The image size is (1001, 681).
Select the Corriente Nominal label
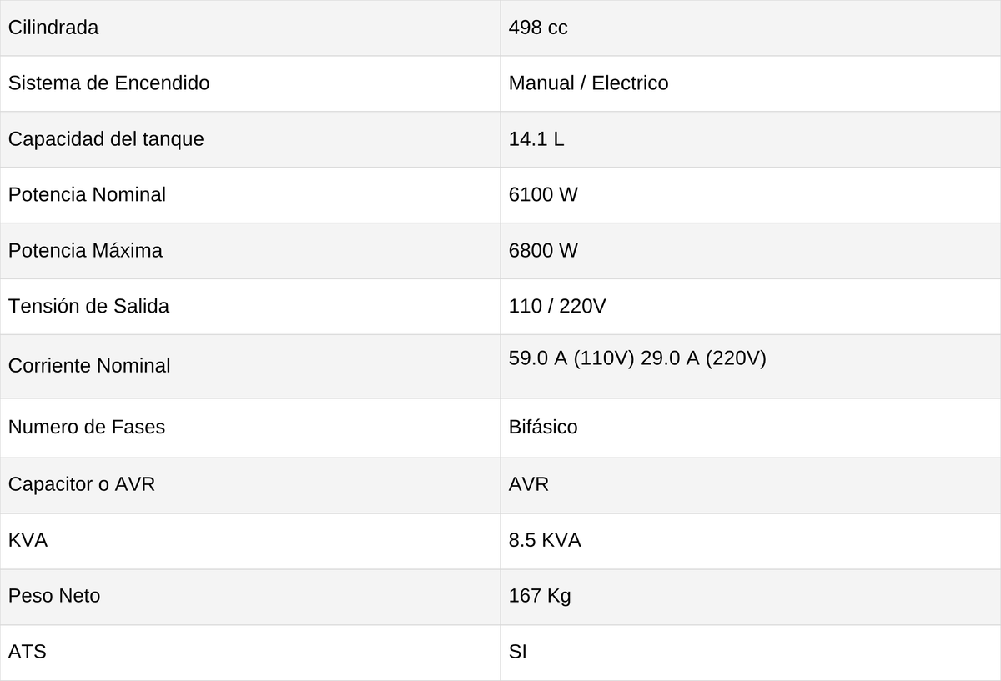[x=89, y=366]
